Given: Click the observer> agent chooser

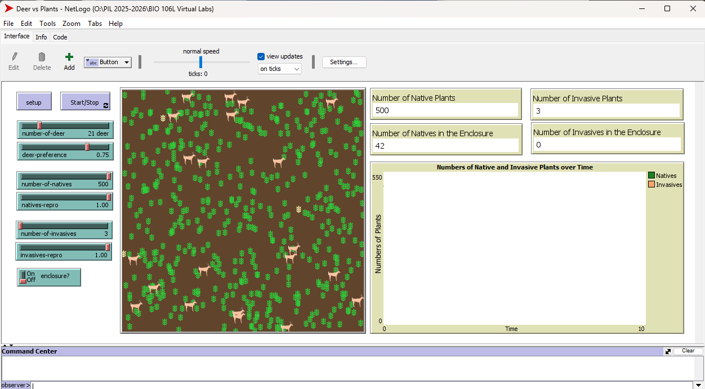Looking at the screenshot, I should click(16, 385).
